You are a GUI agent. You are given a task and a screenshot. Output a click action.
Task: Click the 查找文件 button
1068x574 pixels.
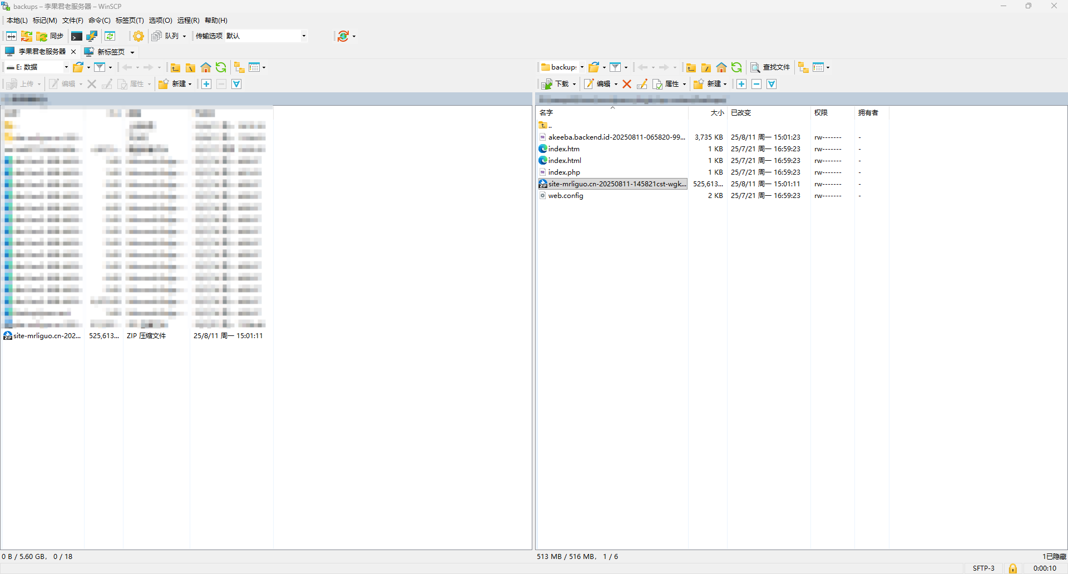(770, 67)
